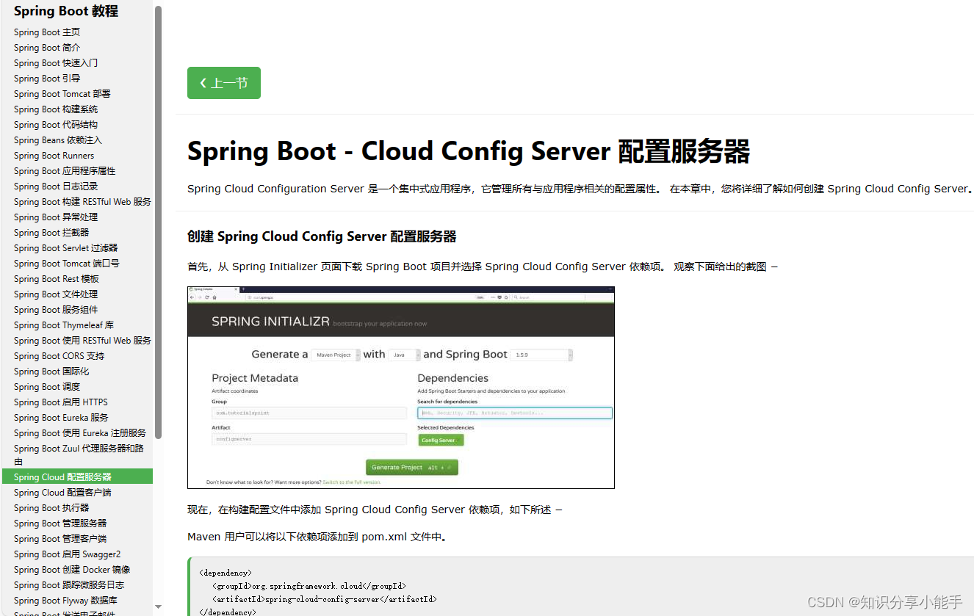The height and width of the screenshot is (616, 974).
Task: Click the subheading '创建 Spring Cloud Config Server 配置服务器'
Action: point(322,236)
